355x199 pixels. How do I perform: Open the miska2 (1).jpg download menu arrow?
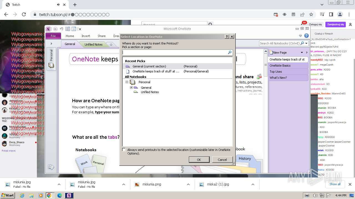click(253, 184)
